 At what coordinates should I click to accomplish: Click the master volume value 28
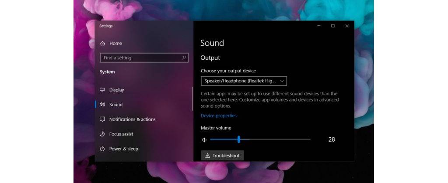pos(332,139)
